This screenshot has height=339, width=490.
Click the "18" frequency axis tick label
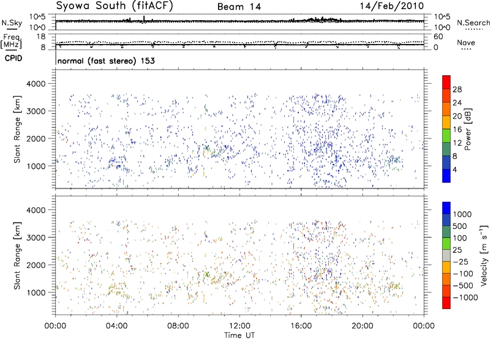pyautogui.click(x=41, y=37)
